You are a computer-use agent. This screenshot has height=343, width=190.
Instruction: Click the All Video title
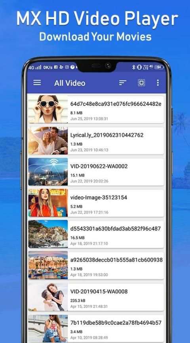tap(70, 83)
